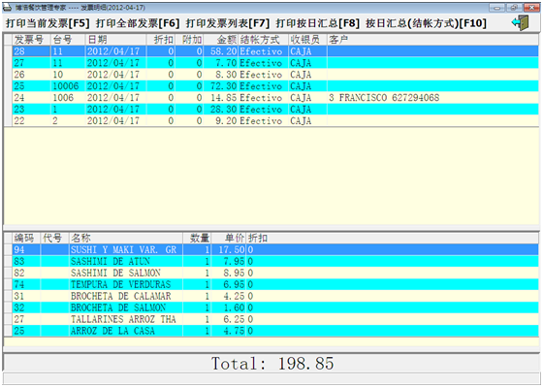Click the 72.30 amount cell

tap(221, 86)
